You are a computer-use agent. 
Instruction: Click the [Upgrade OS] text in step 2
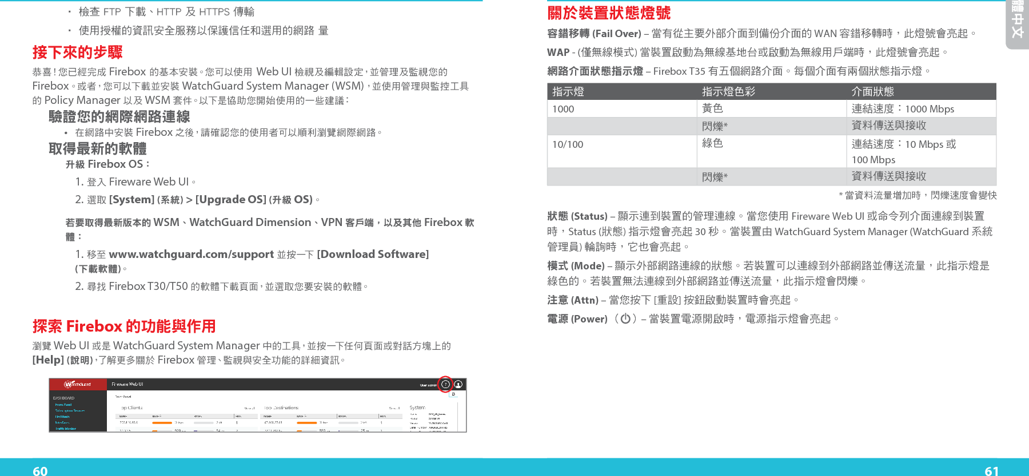pyautogui.click(x=231, y=200)
